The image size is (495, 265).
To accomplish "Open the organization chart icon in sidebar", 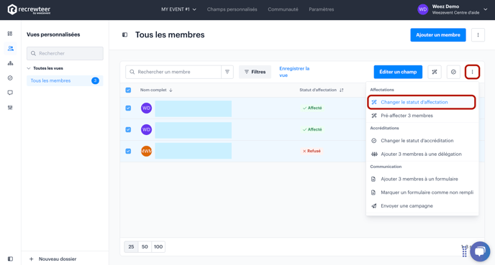I will point(10,63).
